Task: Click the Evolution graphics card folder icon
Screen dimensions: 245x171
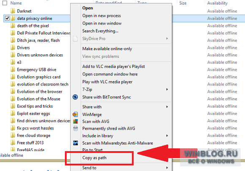Action: pos(13,77)
